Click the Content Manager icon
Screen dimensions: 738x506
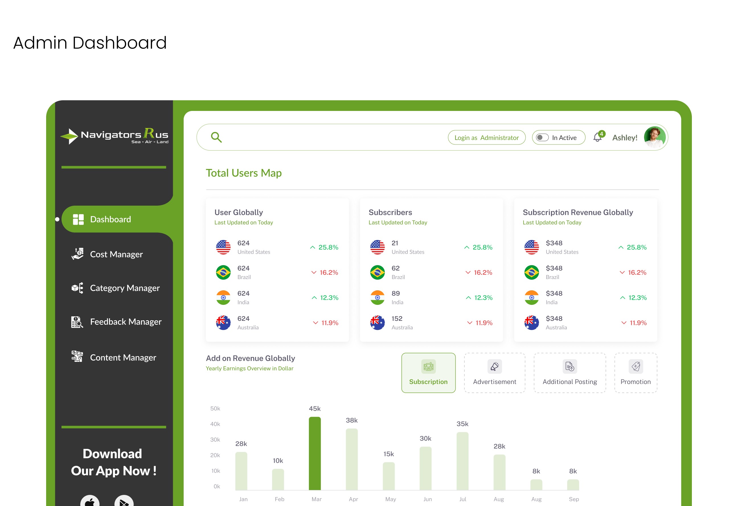[77, 357]
